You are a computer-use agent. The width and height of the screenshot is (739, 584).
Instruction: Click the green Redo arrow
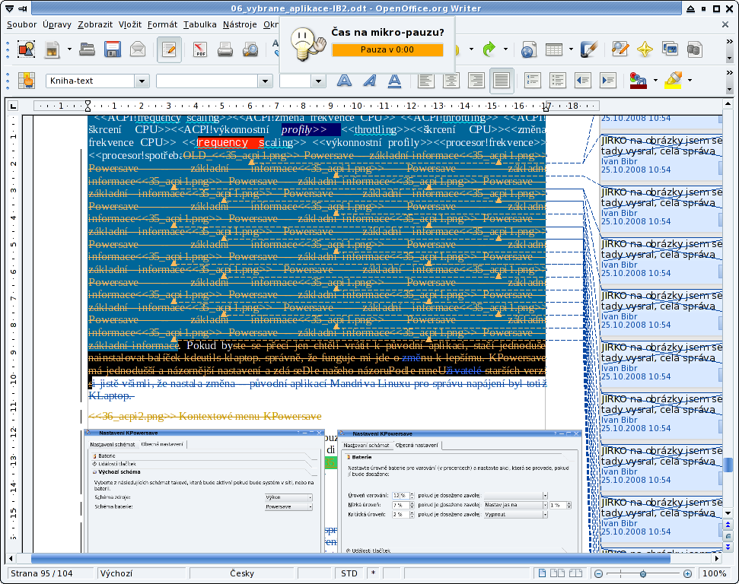(x=489, y=49)
